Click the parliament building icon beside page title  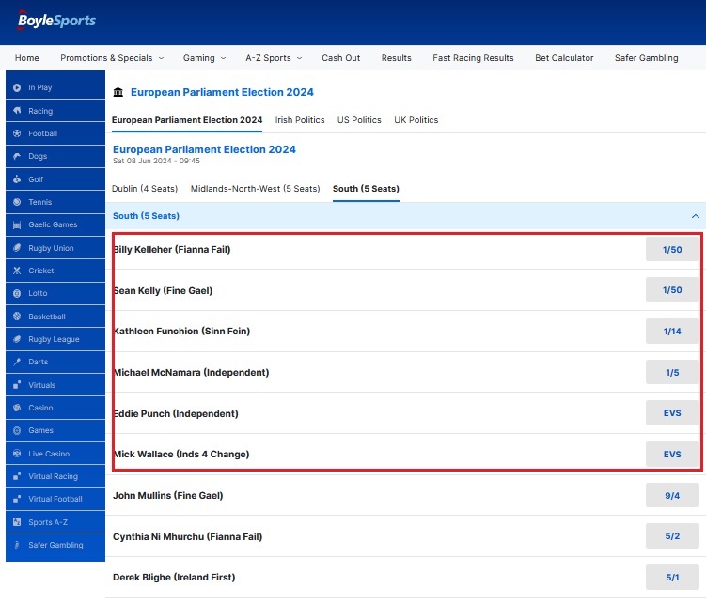point(118,92)
